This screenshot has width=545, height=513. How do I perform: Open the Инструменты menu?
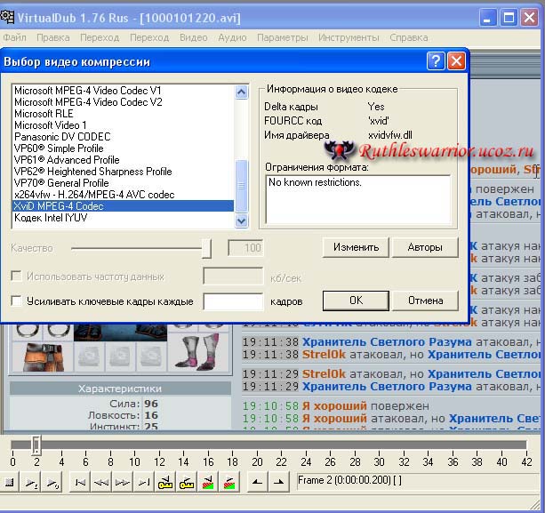pyautogui.click(x=349, y=37)
